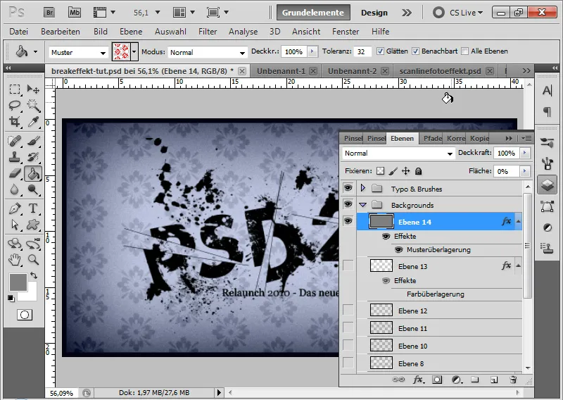Select the Zoom tool
563x400 pixels.
click(x=33, y=259)
